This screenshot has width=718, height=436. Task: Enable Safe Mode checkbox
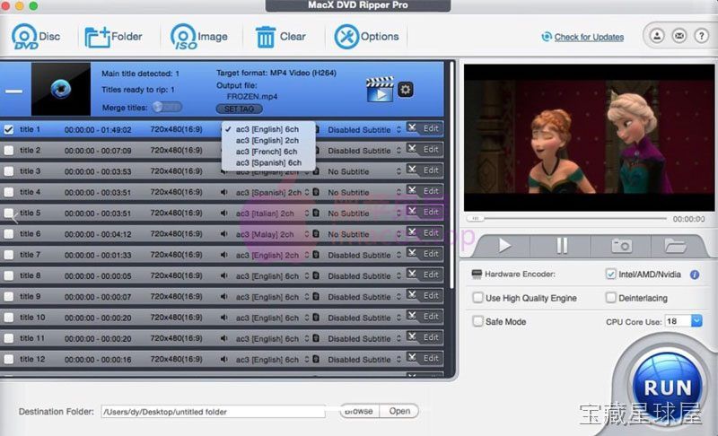point(477,322)
